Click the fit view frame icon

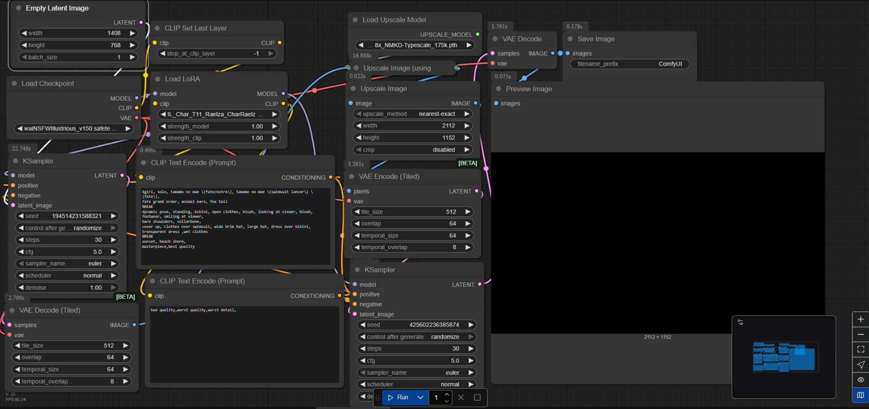[x=860, y=349]
